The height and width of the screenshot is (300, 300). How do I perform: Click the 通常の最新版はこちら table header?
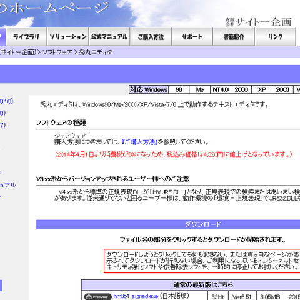pyautogui.click(x=191, y=285)
